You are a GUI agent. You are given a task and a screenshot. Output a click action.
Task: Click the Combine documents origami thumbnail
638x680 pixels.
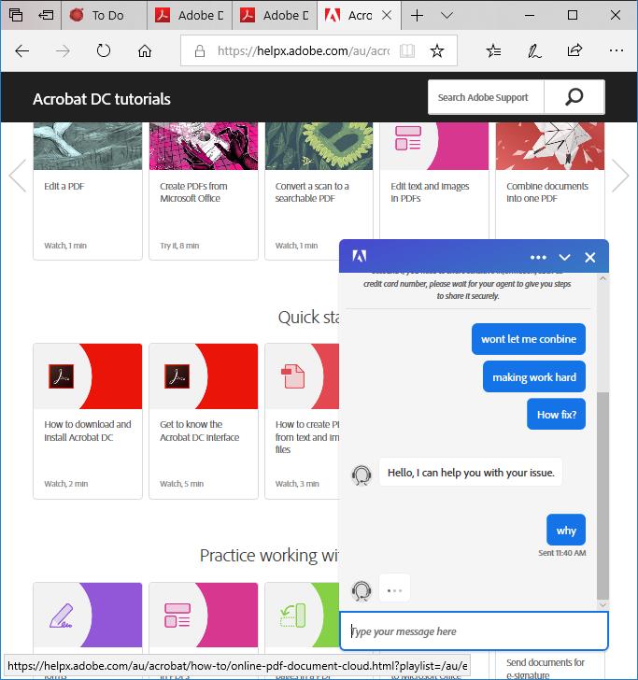coord(550,146)
